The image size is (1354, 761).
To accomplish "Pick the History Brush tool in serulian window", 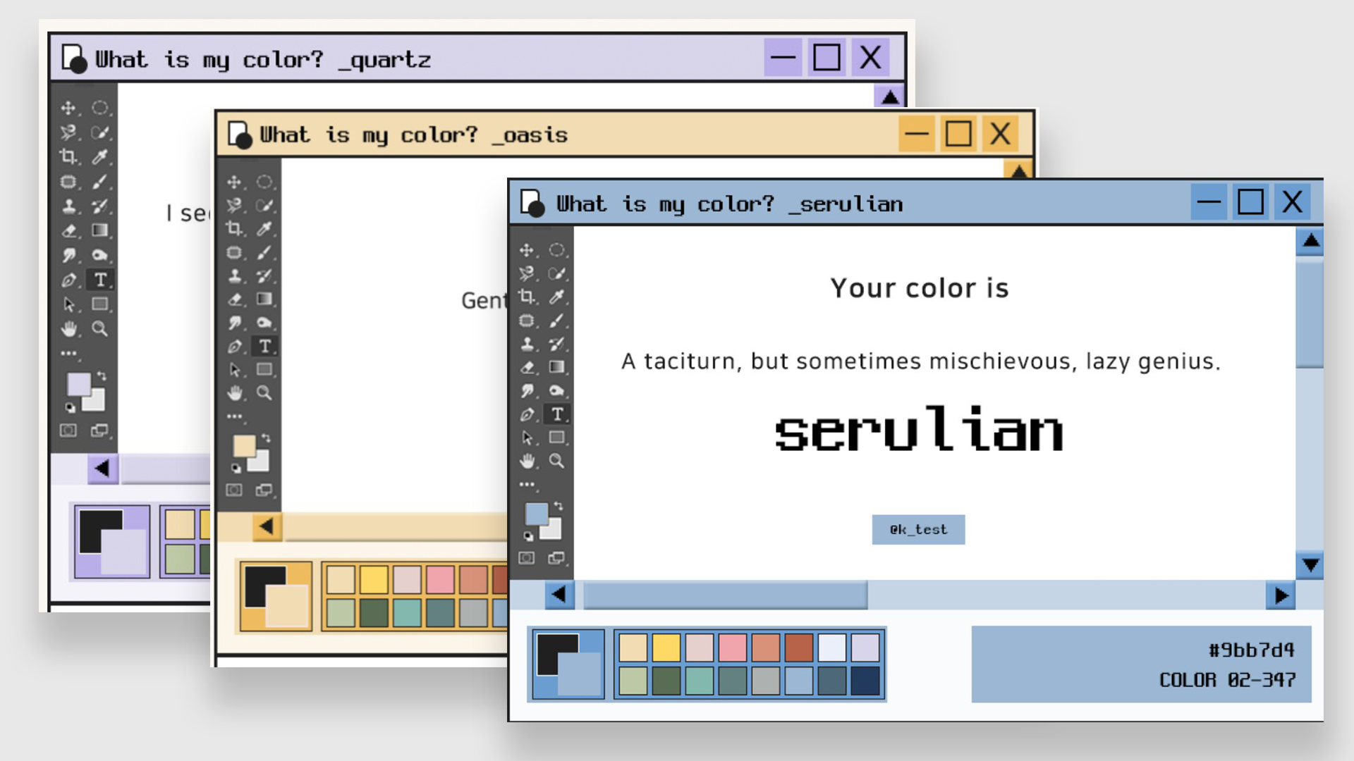I will [x=557, y=344].
